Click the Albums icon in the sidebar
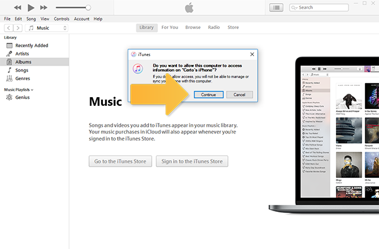 tap(9, 62)
